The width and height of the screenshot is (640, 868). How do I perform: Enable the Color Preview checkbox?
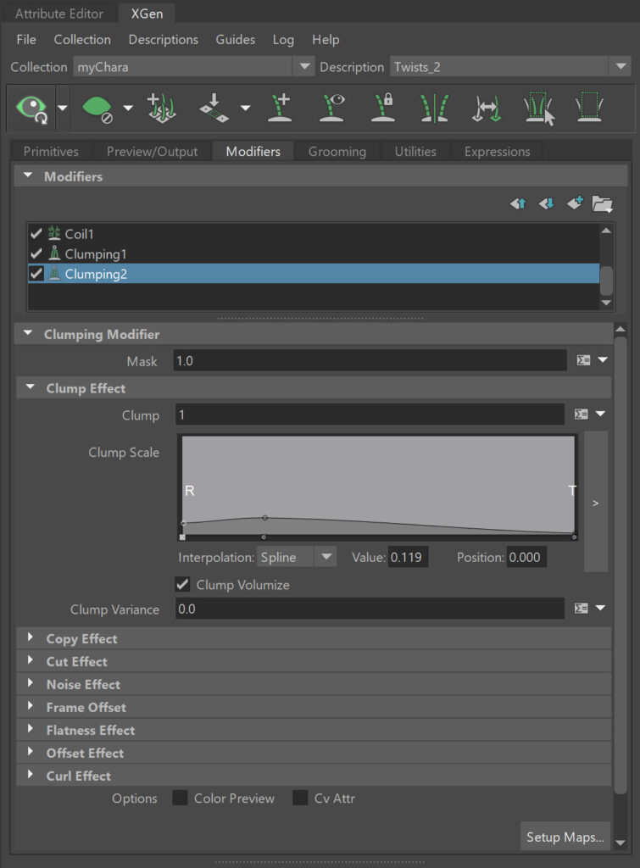coord(180,798)
